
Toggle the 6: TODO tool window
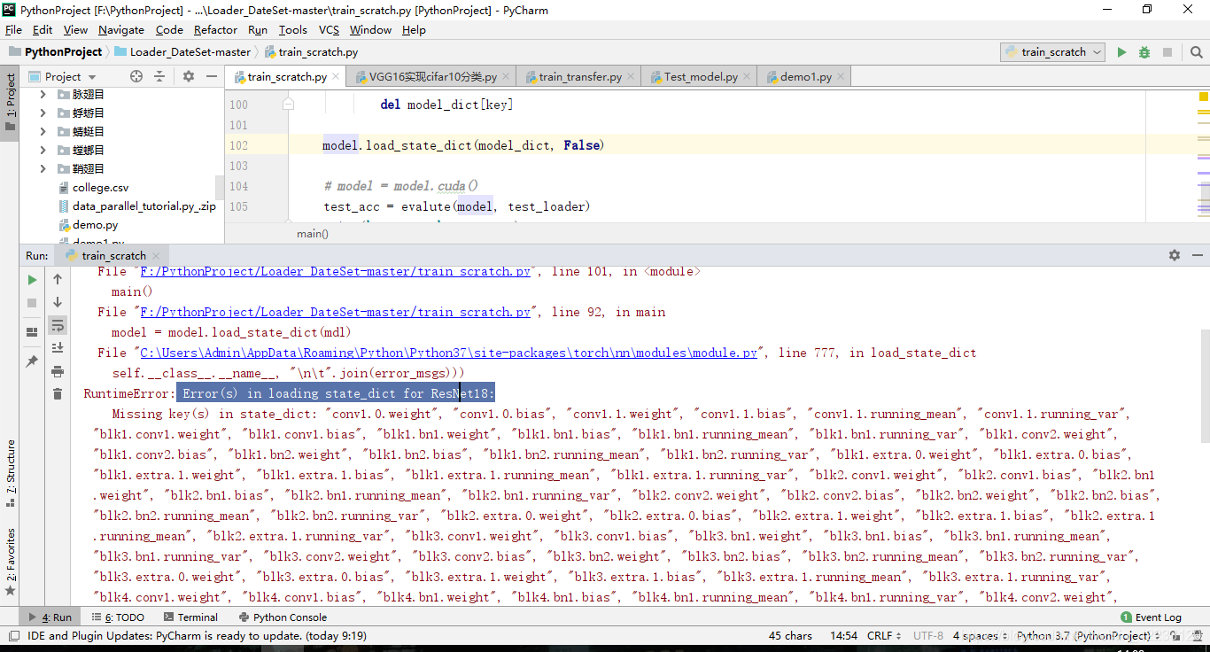(117, 617)
